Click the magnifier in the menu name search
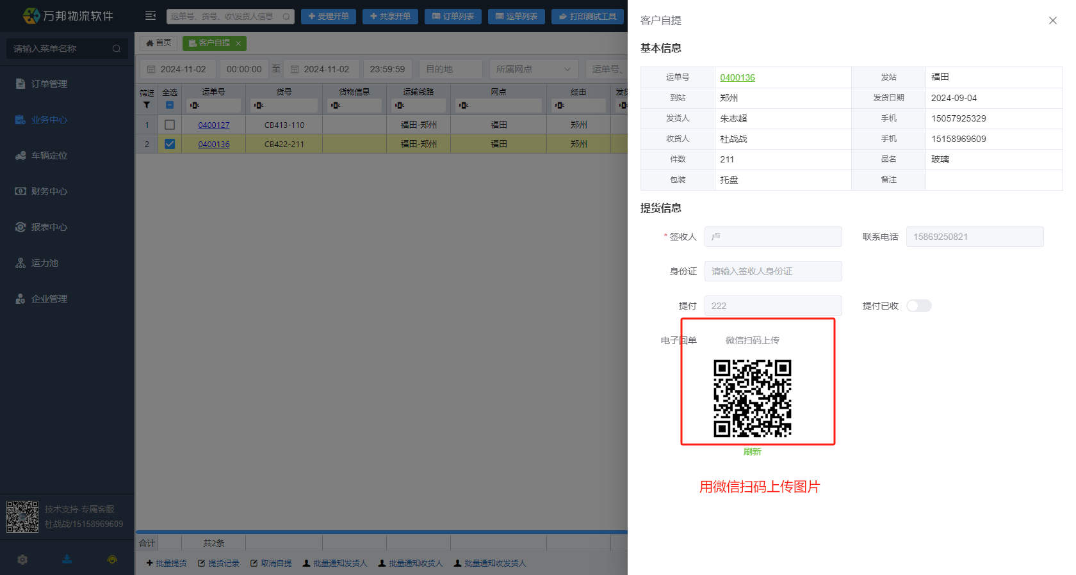 pyautogui.click(x=116, y=49)
